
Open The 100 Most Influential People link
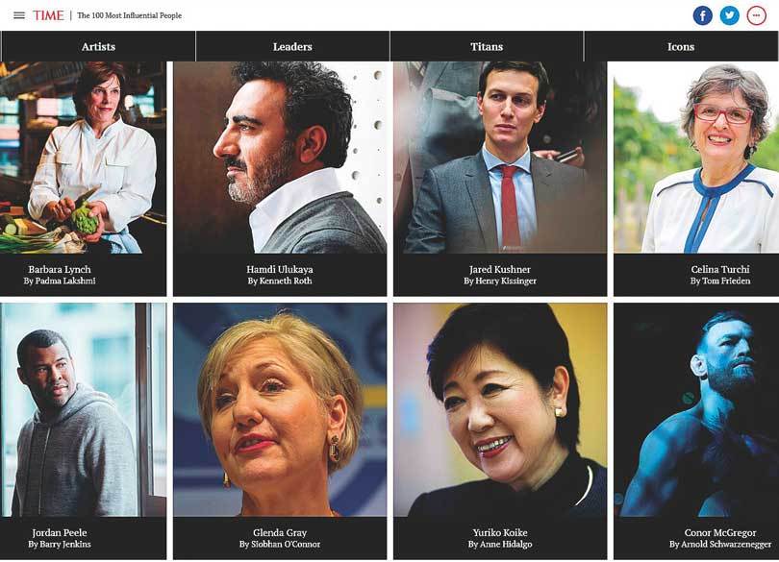[x=129, y=15]
